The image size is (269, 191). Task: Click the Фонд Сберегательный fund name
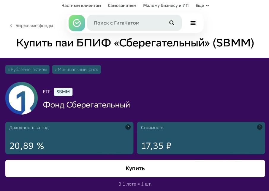pos(86,105)
